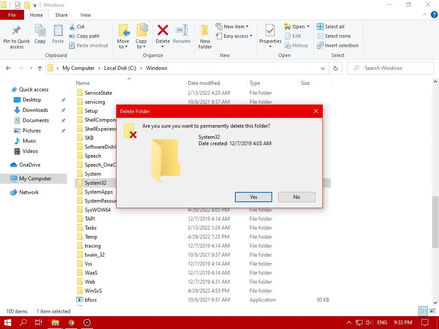The width and height of the screenshot is (439, 329).
Task: Click Select none
Action: coord(334,36)
